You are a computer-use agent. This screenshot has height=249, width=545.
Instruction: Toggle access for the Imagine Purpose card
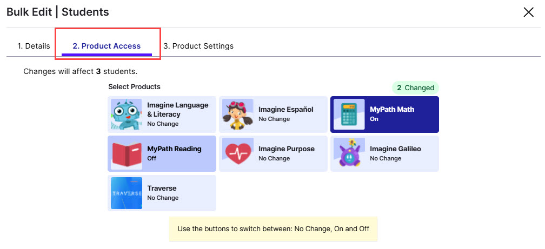pos(273,153)
